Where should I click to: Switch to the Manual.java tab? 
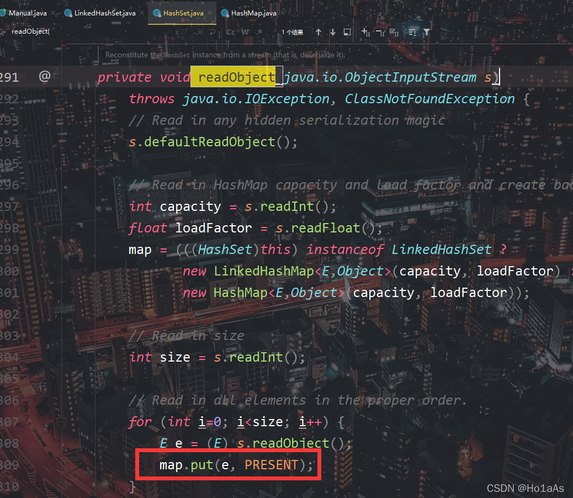click(x=28, y=13)
